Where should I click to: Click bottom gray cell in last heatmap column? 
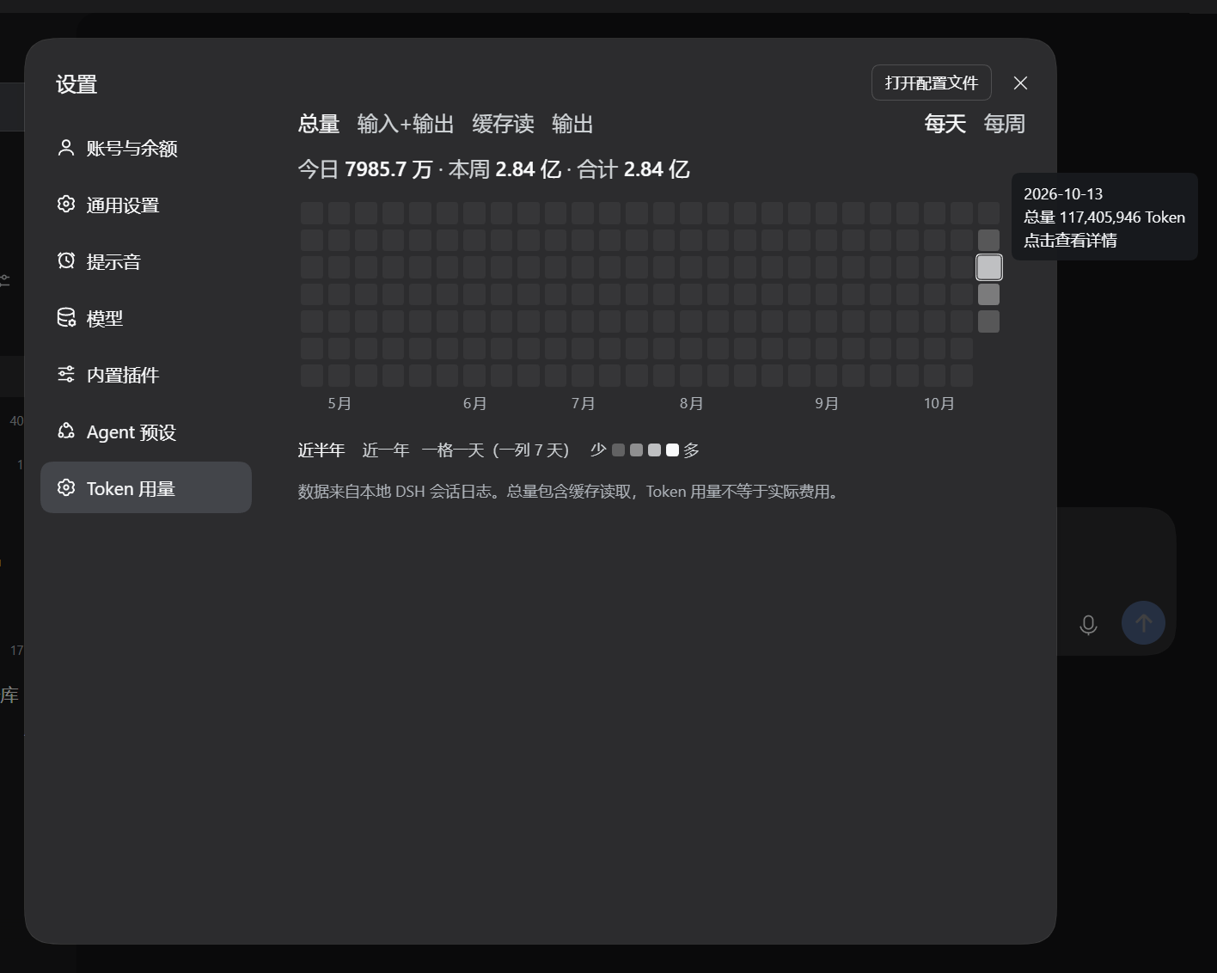[x=989, y=321]
